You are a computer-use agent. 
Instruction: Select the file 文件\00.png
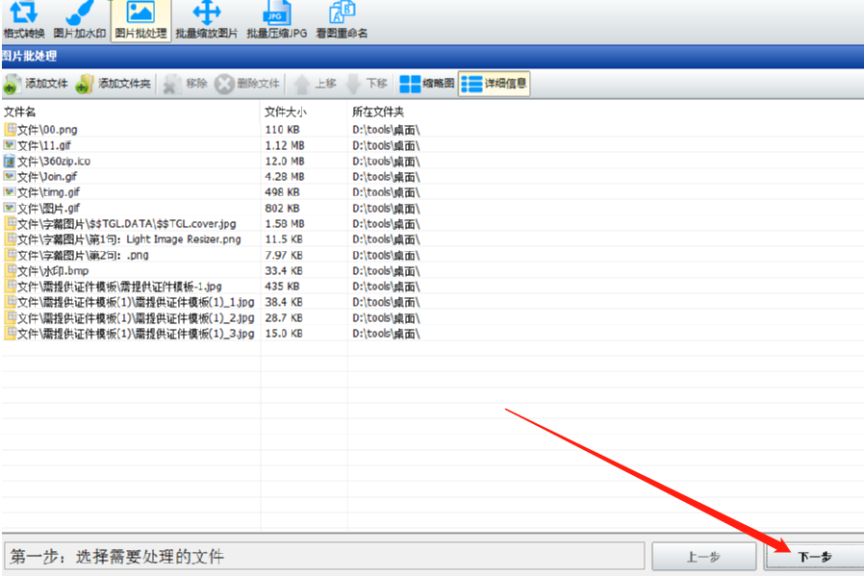pos(47,130)
